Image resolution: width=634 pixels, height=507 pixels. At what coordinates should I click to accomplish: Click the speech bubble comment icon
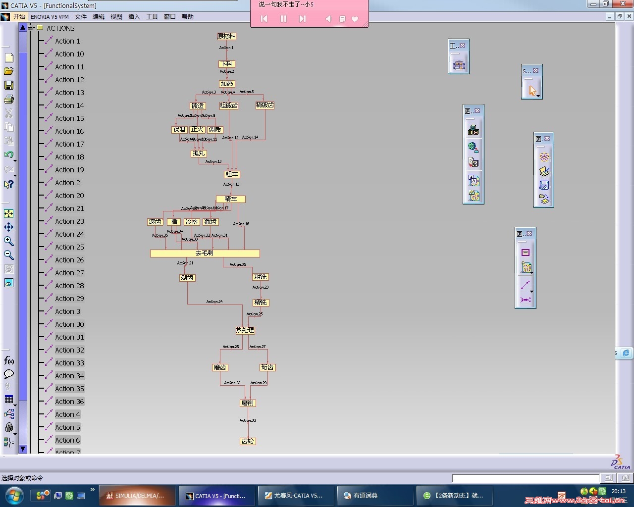coord(9,374)
